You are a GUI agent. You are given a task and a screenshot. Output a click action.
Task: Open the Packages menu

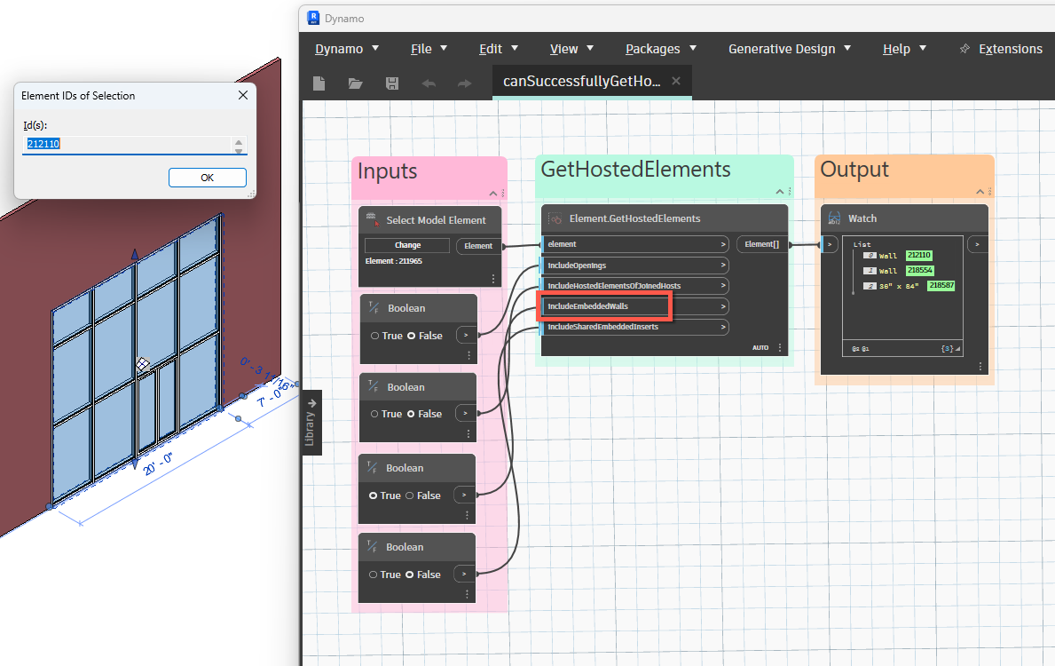pyautogui.click(x=661, y=49)
